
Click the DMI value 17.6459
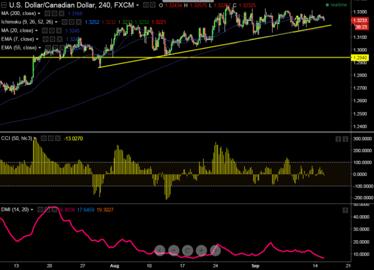pyautogui.click(x=86, y=210)
